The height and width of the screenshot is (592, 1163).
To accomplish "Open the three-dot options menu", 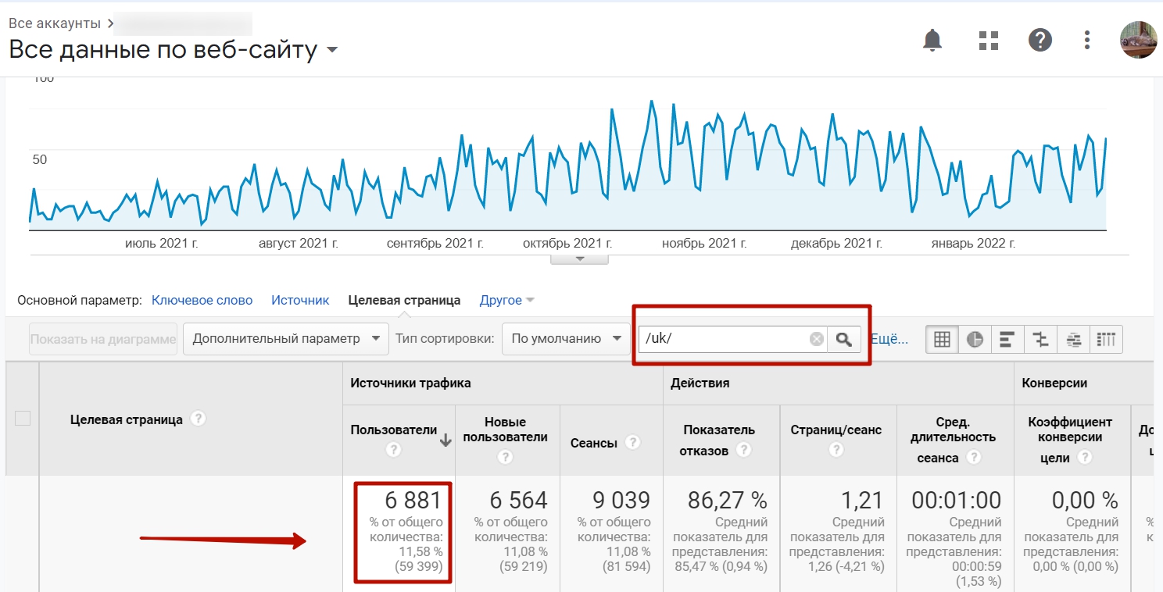I will (x=1087, y=40).
